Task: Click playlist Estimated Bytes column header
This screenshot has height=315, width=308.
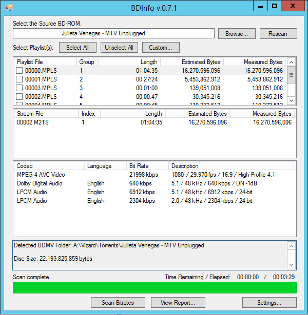Action: 192,62
